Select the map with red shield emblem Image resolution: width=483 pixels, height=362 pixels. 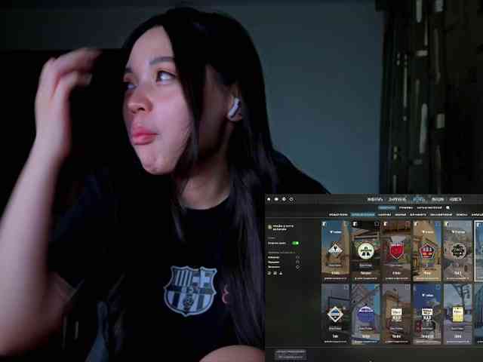tap(396, 251)
